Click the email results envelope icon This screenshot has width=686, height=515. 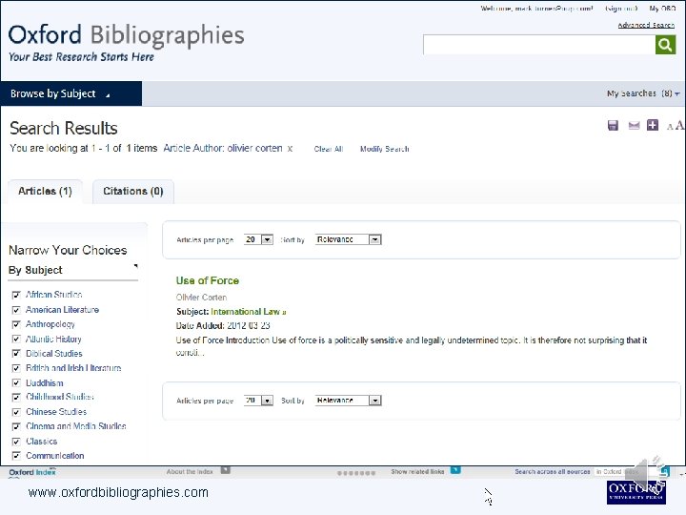tap(634, 126)
